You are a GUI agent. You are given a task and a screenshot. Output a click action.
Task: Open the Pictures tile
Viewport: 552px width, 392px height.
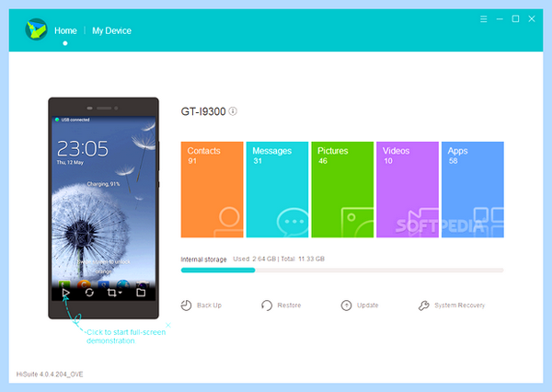coord(342,190)
